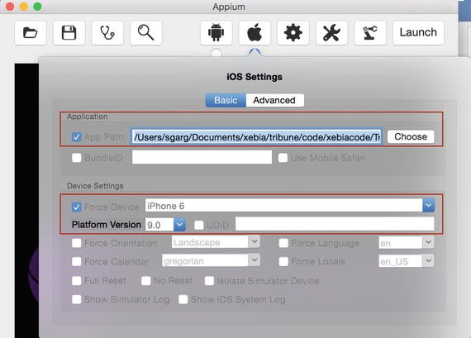Open the folder icon in toolbar
The width and height of the screenshot is (471, 338).
(x=31, y=33)
